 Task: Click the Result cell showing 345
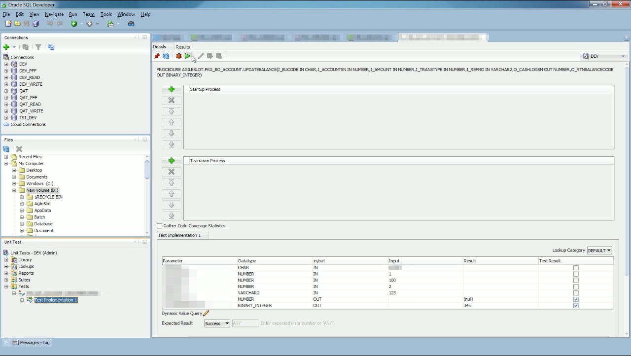pyautogui.click(x=500, y=306)
